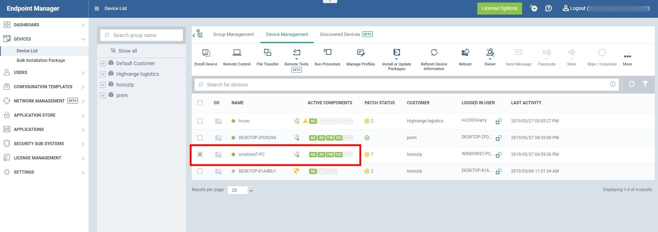Click the License Options button
Viewport: 658px width, 232px height.
pyautogui.click(x=499, y=9)
